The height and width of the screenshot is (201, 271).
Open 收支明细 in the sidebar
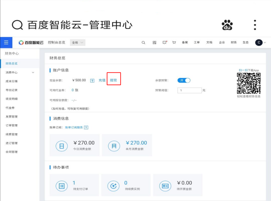coord(11,99)
